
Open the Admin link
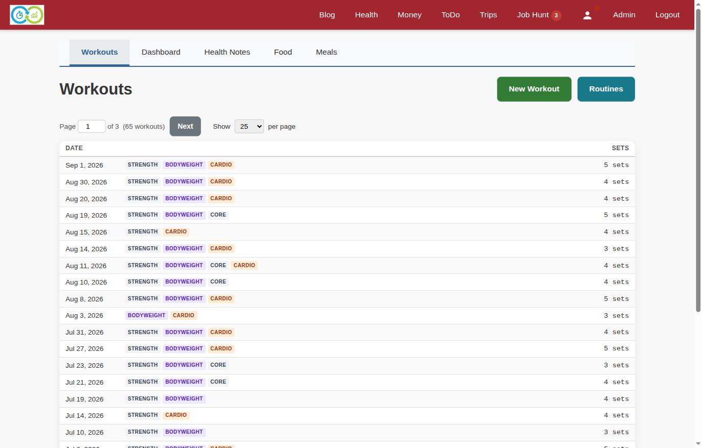point(624,15)
